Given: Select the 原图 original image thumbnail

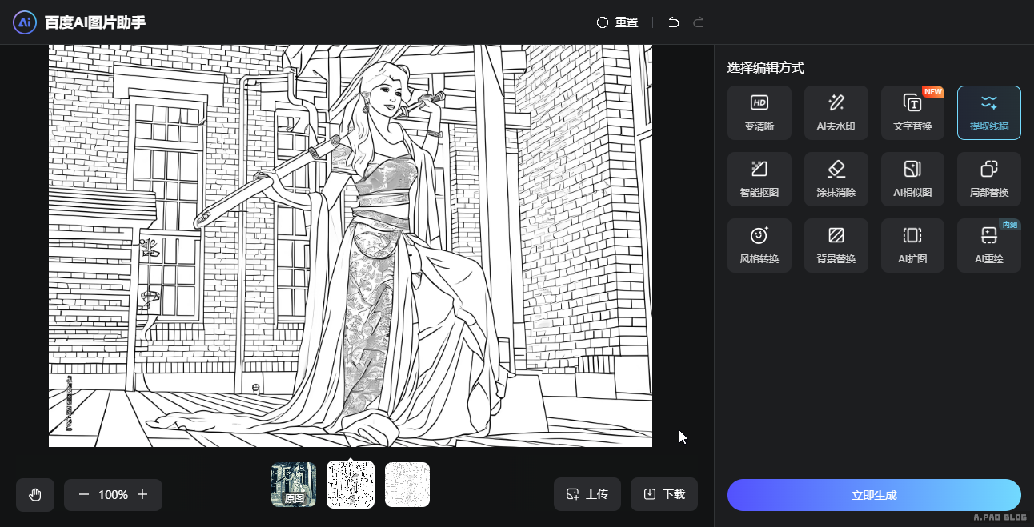Looking at the screenshot, I should pyautogui.click(x=294, y=485).
